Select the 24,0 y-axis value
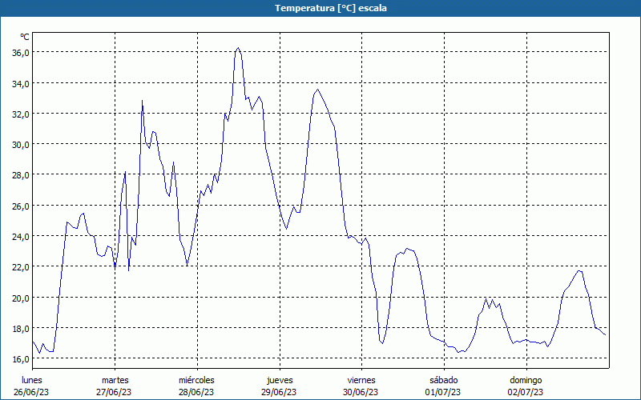 21,236
